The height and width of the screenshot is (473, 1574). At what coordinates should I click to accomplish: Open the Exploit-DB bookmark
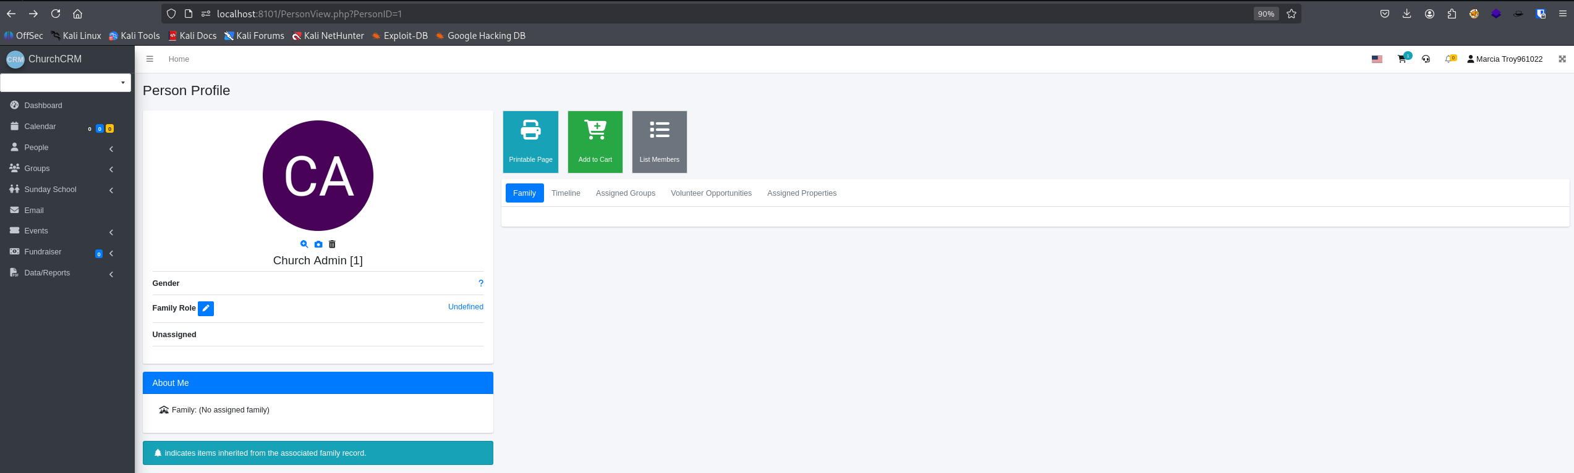400,36
